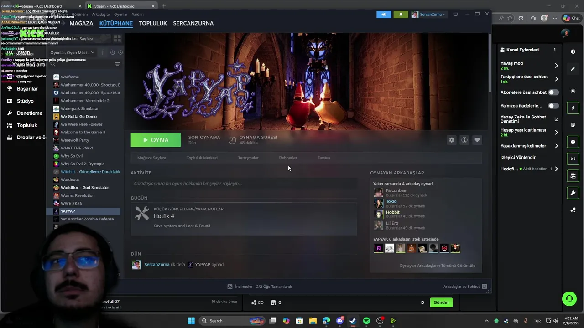
Task: Open the Arkadaşlar menu in Steam
Action: (x=101, y=15)
